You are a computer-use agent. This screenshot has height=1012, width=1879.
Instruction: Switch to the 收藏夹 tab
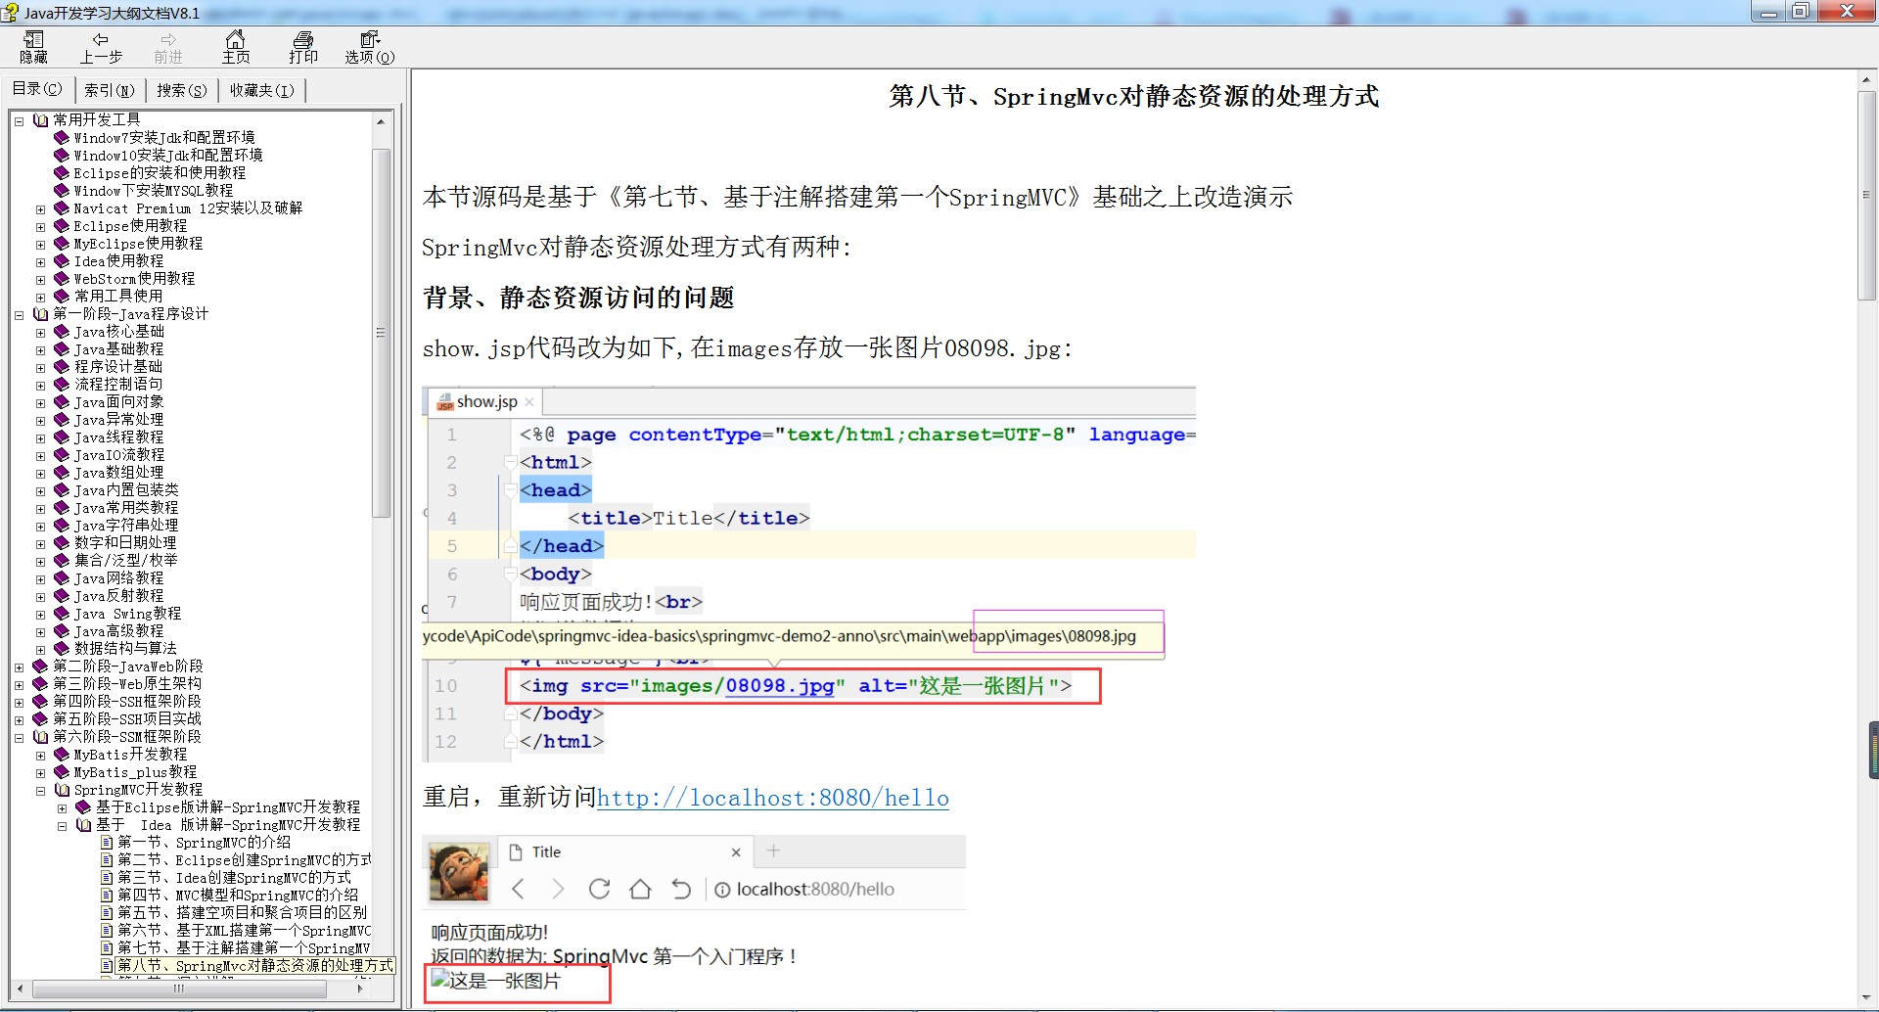point(261,90)
